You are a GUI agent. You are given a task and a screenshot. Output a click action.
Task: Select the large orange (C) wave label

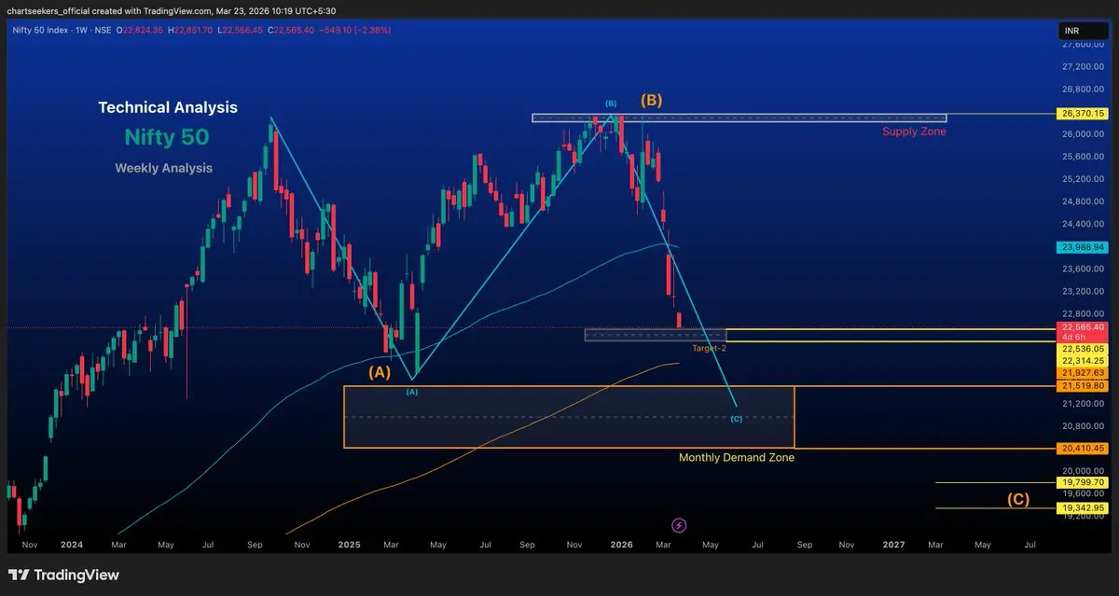[1017, 499]
